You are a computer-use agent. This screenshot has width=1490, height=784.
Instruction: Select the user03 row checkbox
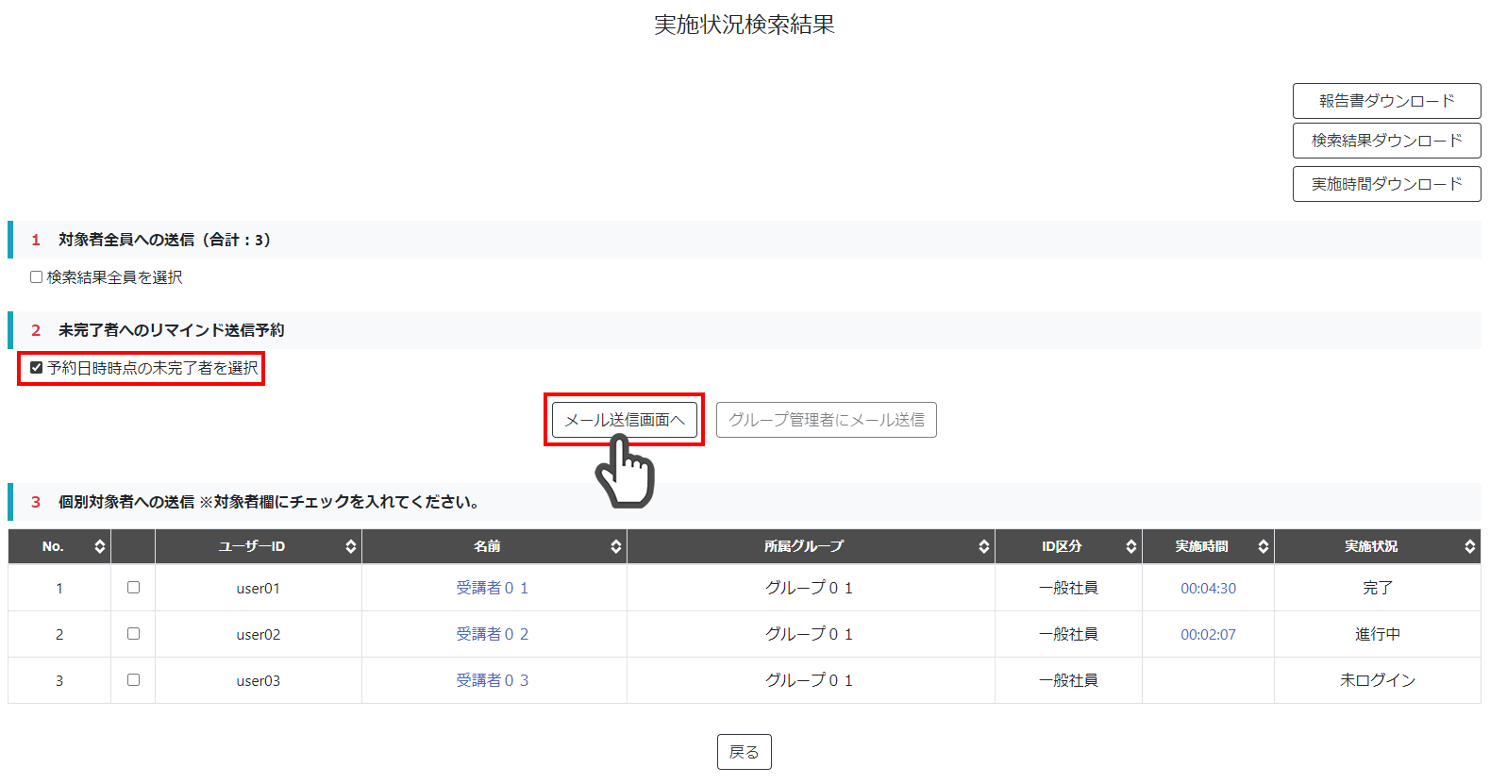click(x=133, y=680)
